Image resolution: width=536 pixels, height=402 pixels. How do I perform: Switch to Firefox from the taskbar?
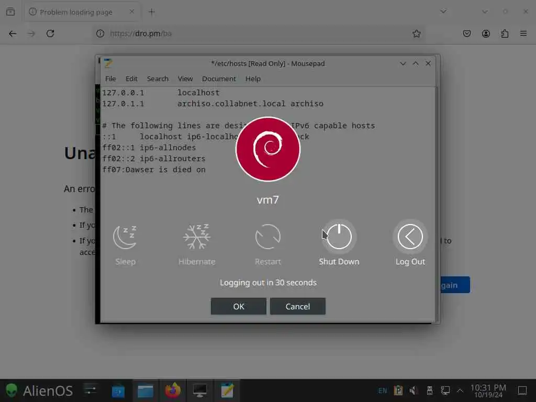(173, 390)
